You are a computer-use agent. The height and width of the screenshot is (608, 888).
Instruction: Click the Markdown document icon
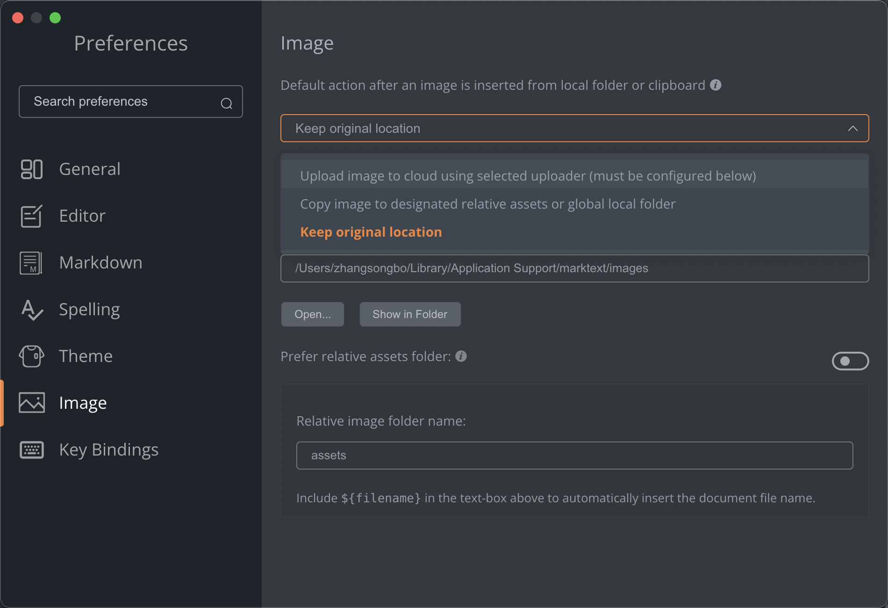coord(31,263)
